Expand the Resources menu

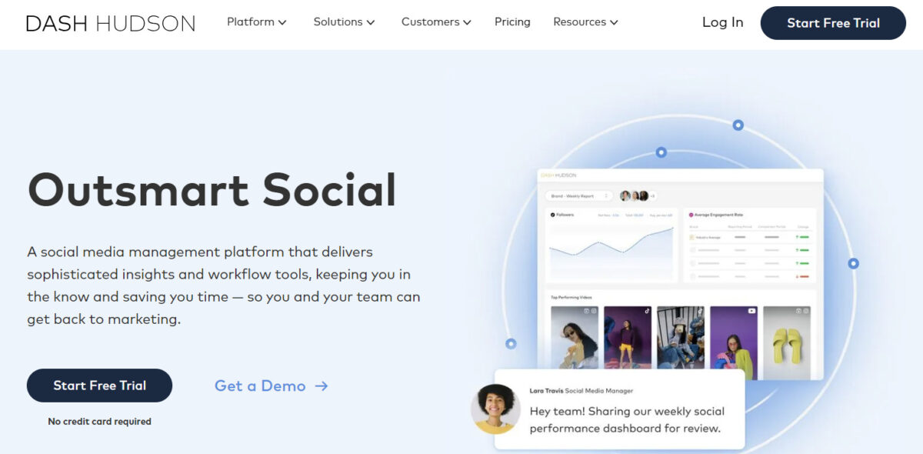(585, 22)
